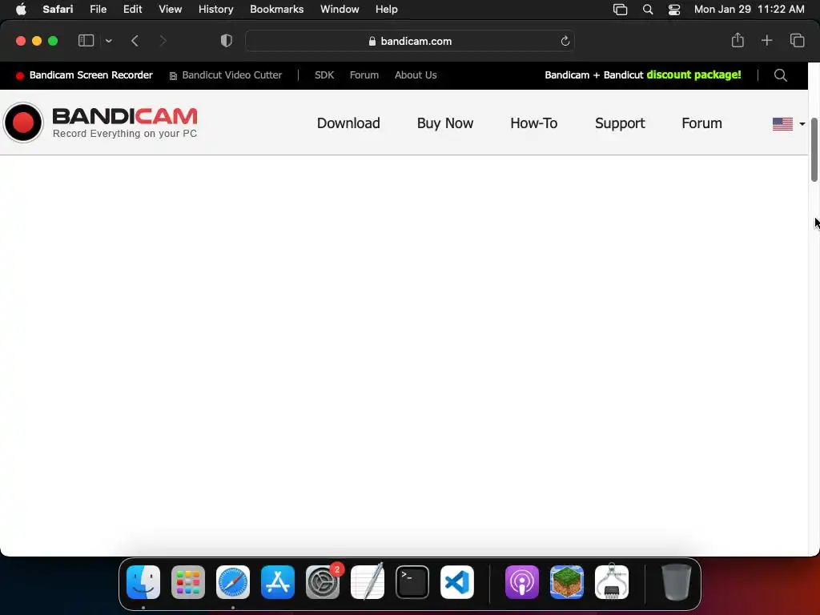Image resolution: width=820 pixels, height=615 pixels.
Task: Open App Store from the Dock
Action: pos(278,582)
